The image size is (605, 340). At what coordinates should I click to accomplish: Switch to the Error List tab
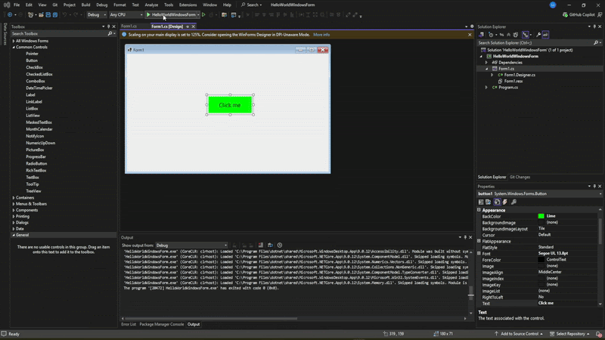(129, 324)
